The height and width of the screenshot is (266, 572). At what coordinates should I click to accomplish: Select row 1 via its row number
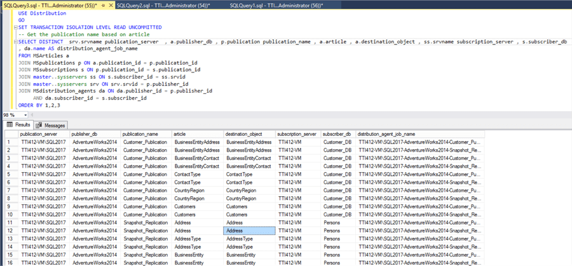click(x=9, y=142)
